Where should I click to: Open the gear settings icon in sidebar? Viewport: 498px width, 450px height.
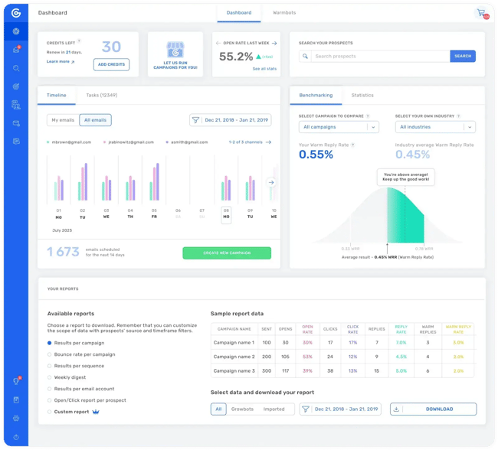(16, 419)
